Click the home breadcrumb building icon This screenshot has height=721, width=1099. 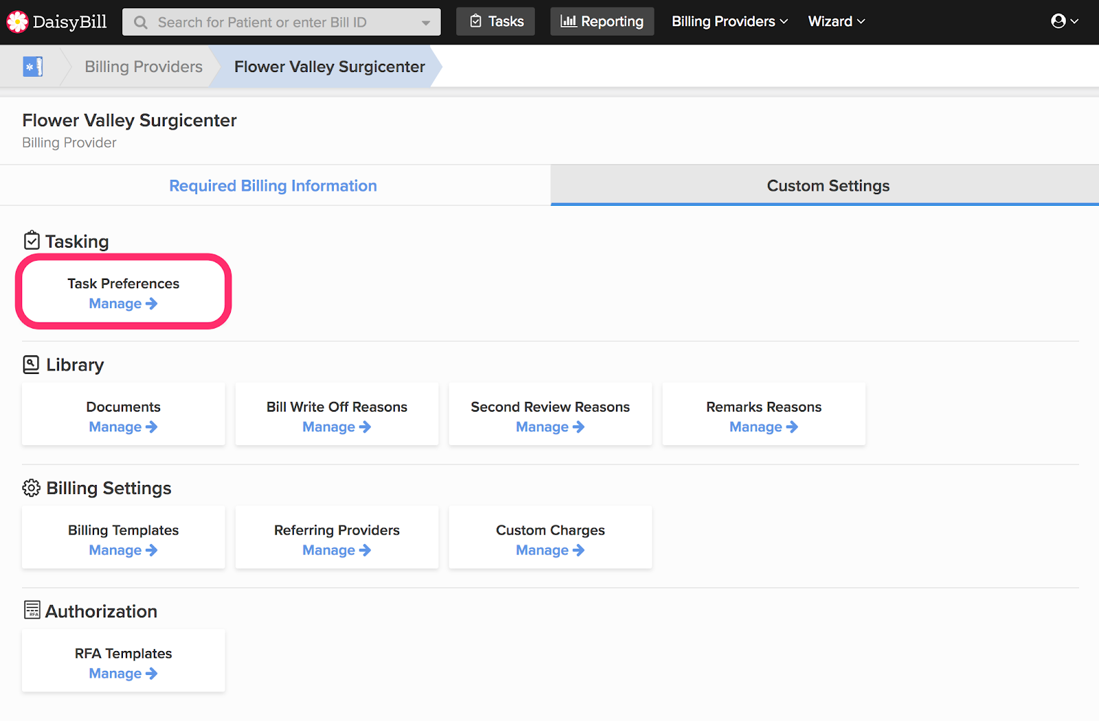point(33,67)
